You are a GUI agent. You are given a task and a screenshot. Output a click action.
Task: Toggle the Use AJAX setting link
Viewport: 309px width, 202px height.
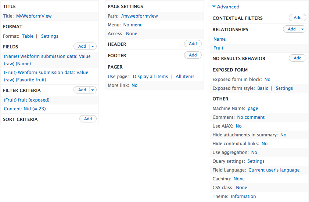[x=238, y=126]
